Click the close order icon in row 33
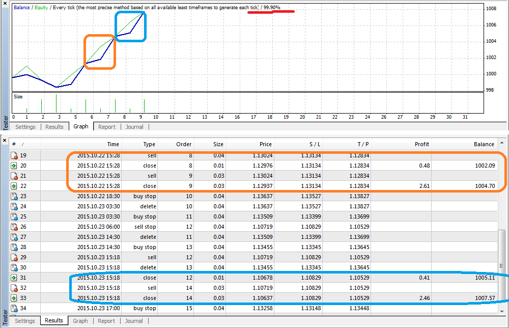509x328 pixels. pyautogui.click(x=15, y=298)
